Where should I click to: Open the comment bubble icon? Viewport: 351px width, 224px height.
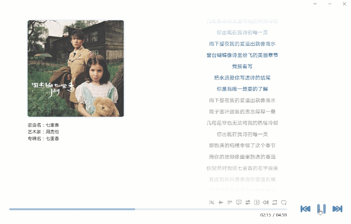239,202
